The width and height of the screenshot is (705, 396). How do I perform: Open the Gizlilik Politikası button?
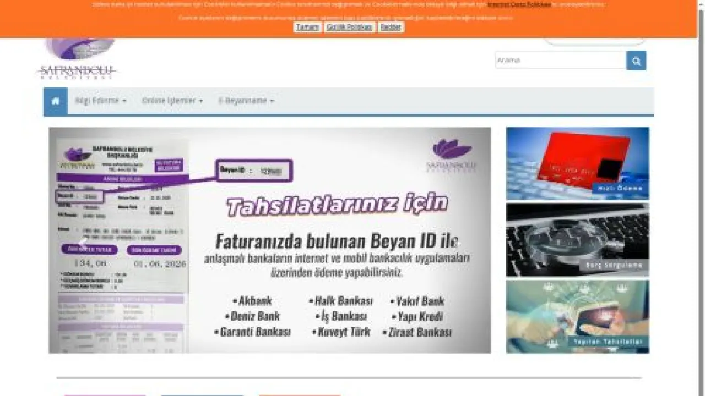pyautogui.click(x=350, y=27)
